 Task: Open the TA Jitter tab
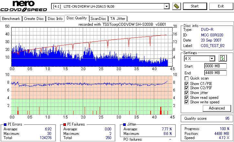click(118, 19)
